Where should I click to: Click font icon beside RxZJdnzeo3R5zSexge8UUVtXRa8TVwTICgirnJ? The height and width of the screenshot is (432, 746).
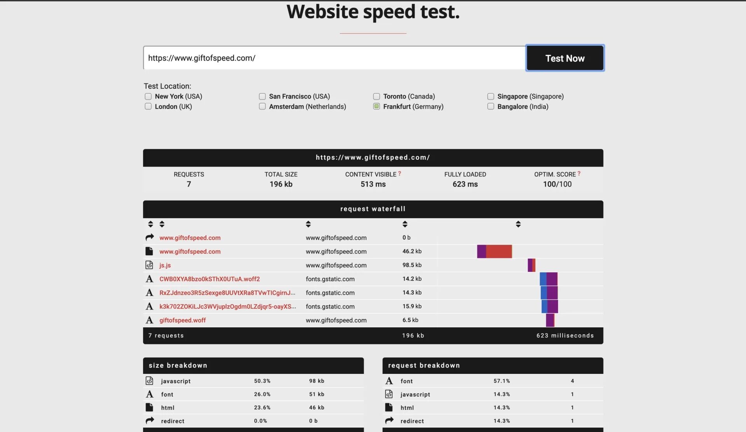coord(150,293)
